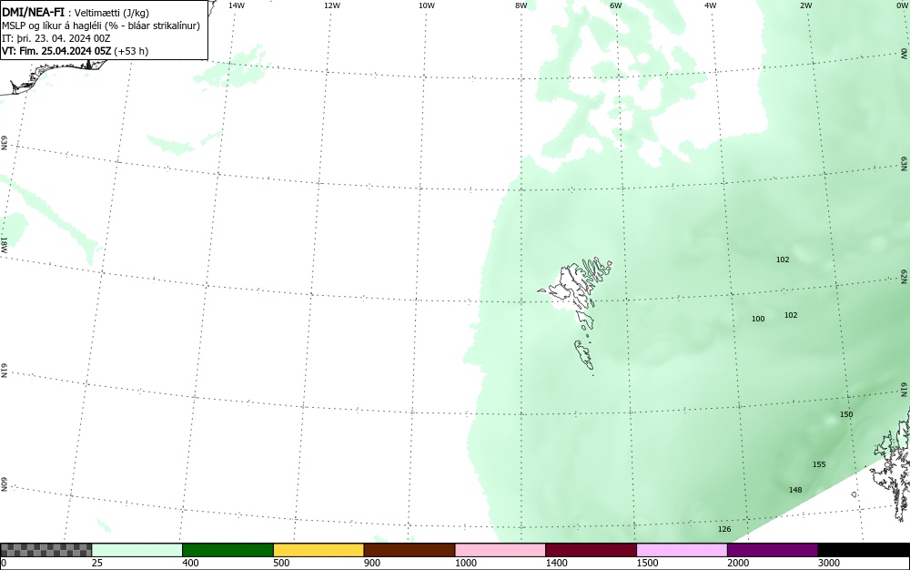Click the black legend swatch above 3000
This screenshot has height=570, width=910.
click(x=864, y=550)
